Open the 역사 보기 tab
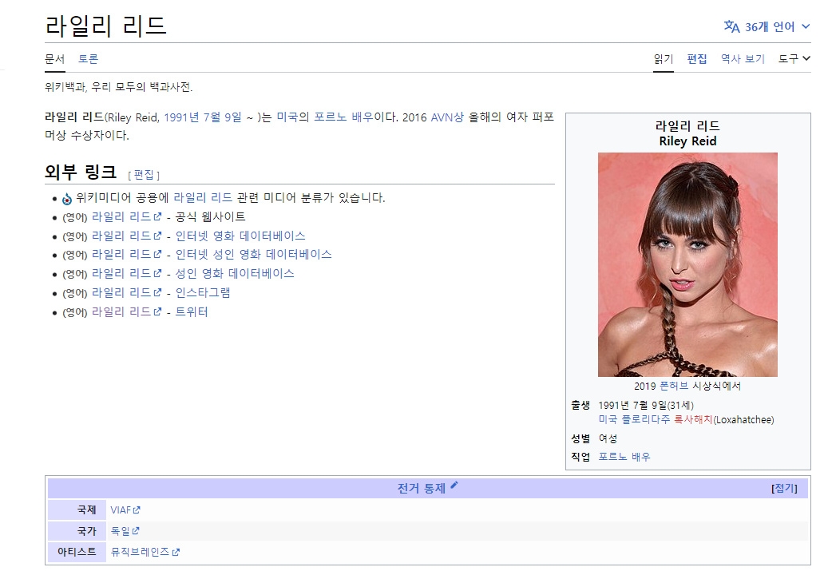 click(743, 58)
